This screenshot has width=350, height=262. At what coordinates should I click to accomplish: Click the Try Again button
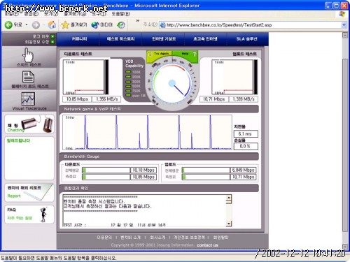point(159,54)
